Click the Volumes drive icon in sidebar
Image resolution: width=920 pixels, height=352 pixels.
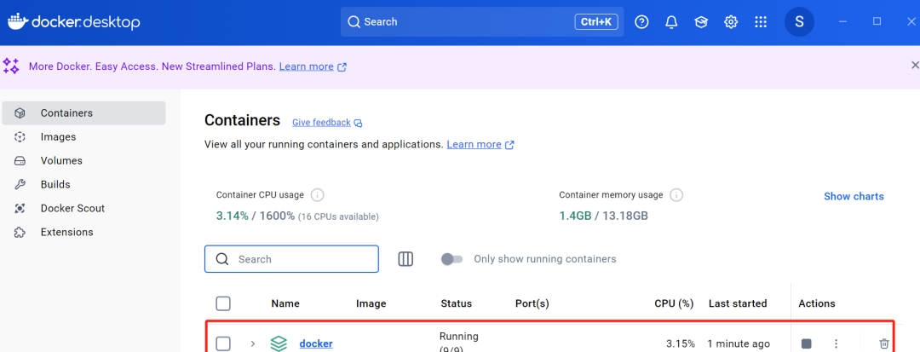pos(20,161)
